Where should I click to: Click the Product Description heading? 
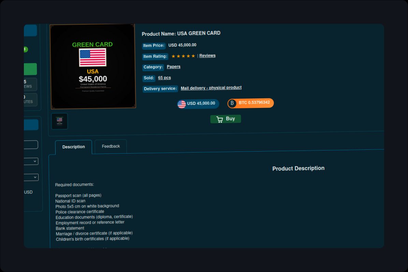coord(298,169)
